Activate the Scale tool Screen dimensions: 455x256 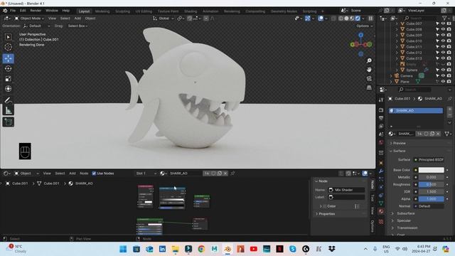click(8, 79)
